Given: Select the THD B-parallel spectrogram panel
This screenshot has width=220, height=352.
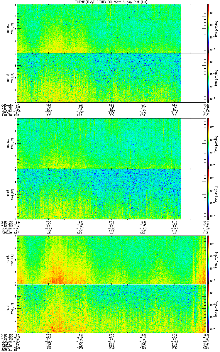Looking at the screenshot, I should pyautogui.click(x=99, y=194).
